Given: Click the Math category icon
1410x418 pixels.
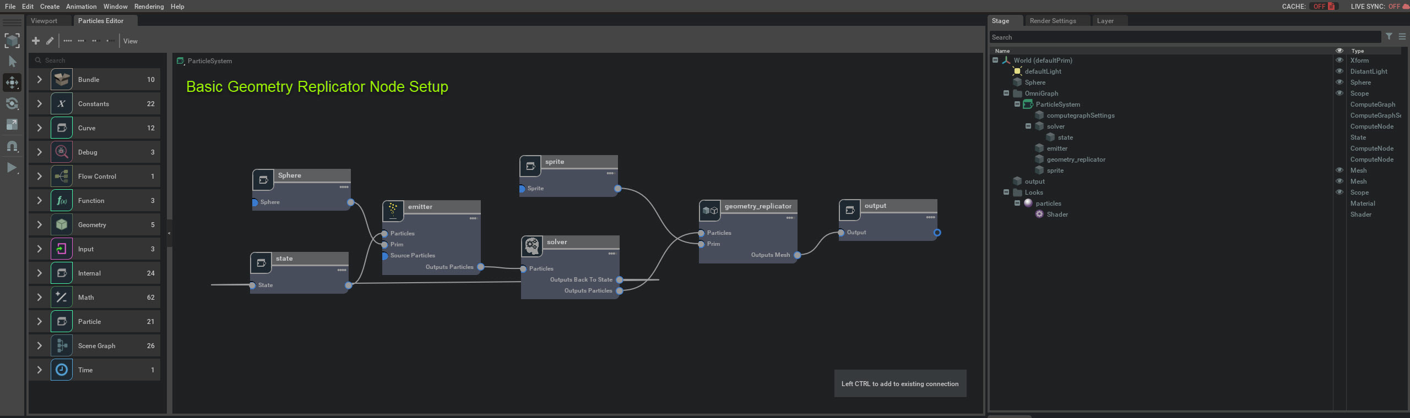Looking at the screenshot, I should (x=62, y=298).
